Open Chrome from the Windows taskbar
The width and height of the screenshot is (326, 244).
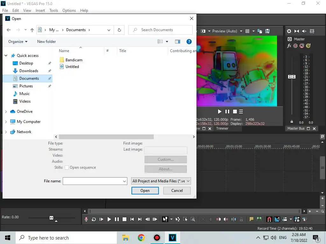(141, 238)
